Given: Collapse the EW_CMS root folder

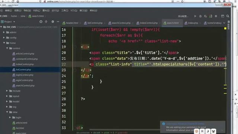Looking at the screenshot, I should (1, 27).
